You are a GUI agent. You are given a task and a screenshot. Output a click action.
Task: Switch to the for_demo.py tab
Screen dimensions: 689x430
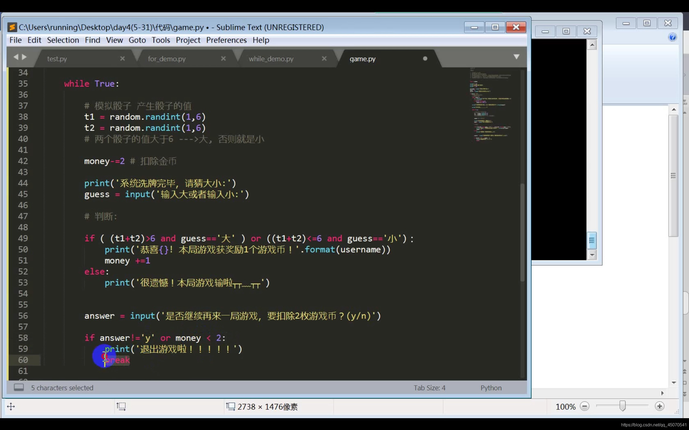coord(167,59)
